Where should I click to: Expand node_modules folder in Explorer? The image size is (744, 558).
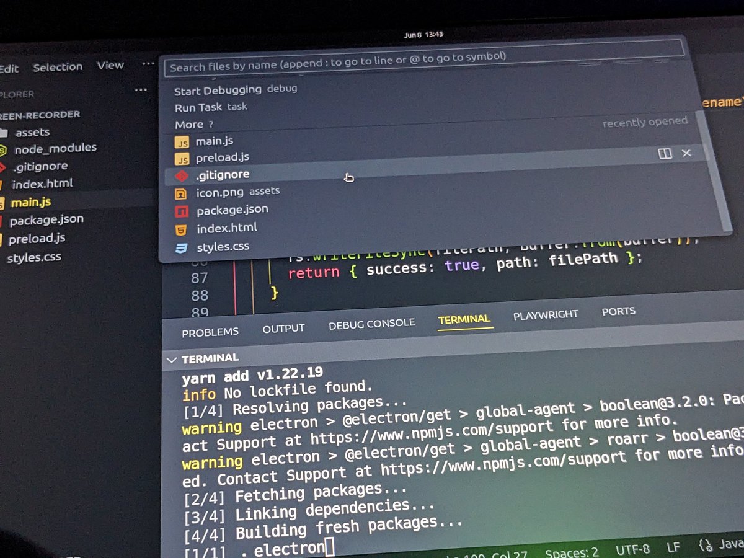[x=55, y=148]
